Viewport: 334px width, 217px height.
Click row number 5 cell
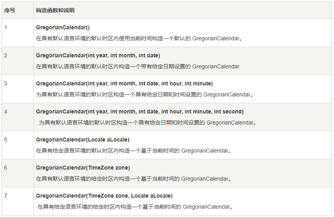pyautogui.click(x=18, y=145)
